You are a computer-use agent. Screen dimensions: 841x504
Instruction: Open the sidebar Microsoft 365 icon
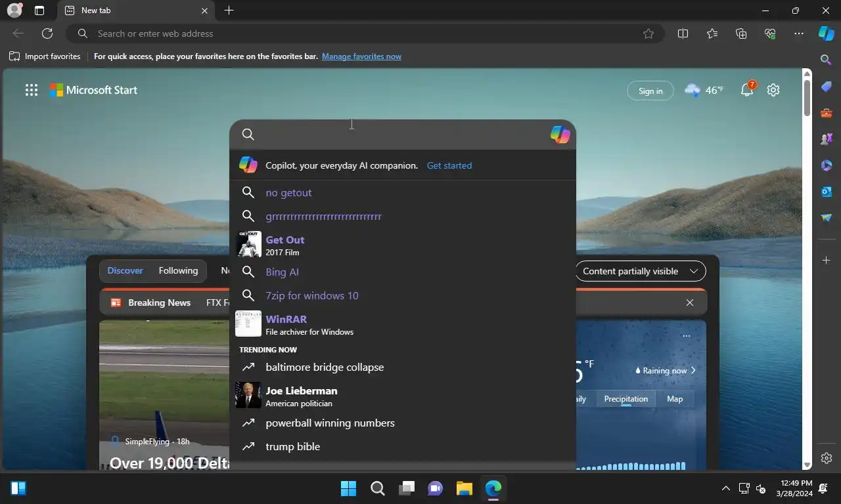click(x=827, y=165)
